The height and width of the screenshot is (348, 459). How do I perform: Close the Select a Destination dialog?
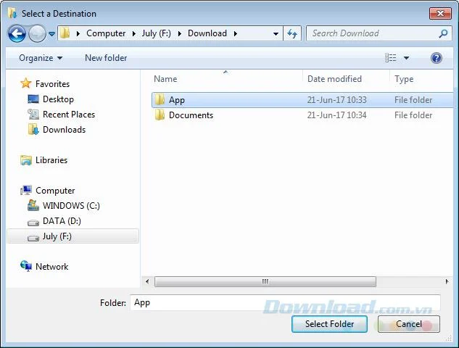(440, 14)
